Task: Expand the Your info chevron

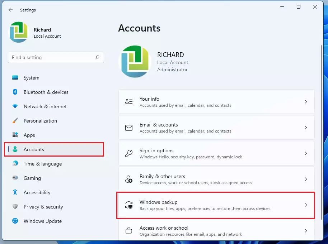Action: tap(306, 102)
